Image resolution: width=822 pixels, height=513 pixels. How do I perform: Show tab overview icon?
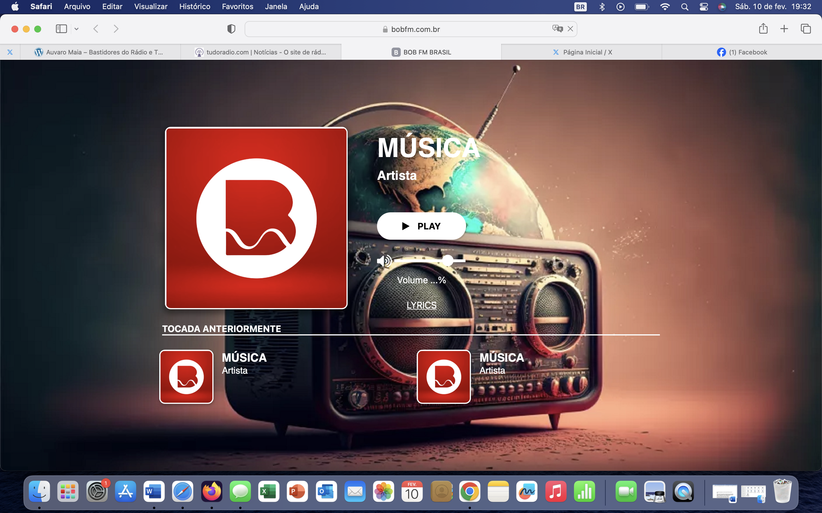coord(805,29)
